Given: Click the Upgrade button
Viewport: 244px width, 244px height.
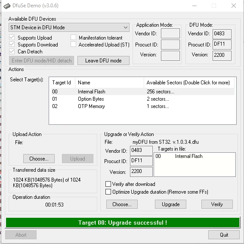Looking at the screenshot, I should [x=170, y=204].
